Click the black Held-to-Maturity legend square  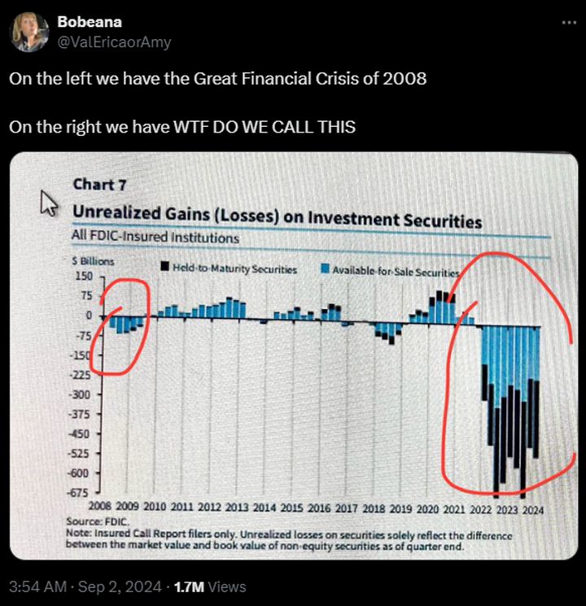point(165,266)
